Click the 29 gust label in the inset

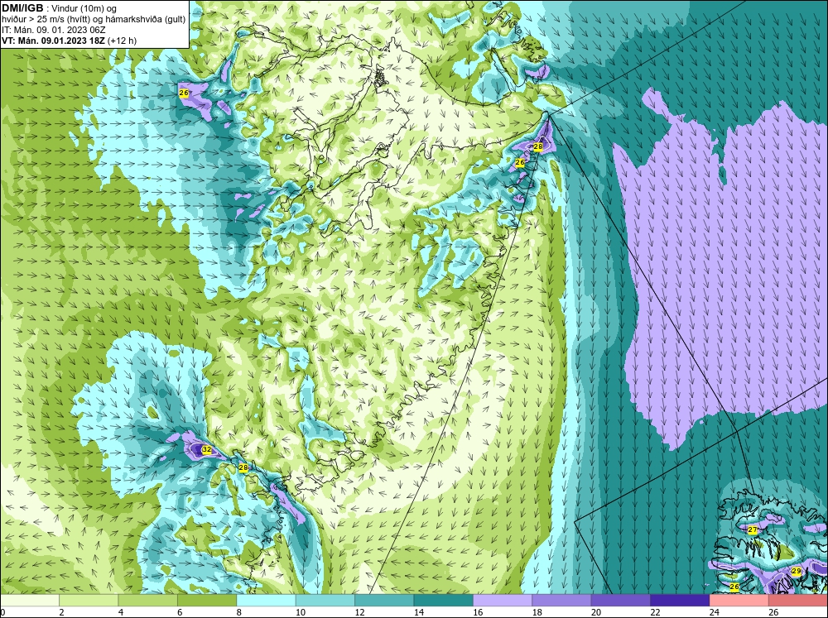point(797,571)
